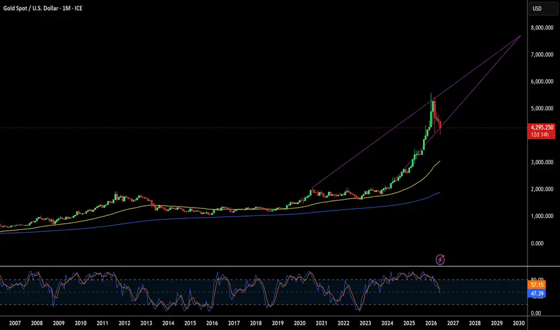
Task: Click the 2007 time axis label
Action: (x=14, y=323)
